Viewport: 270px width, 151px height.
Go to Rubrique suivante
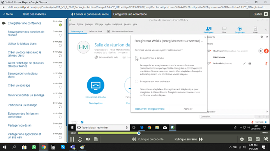pos(189,139)
